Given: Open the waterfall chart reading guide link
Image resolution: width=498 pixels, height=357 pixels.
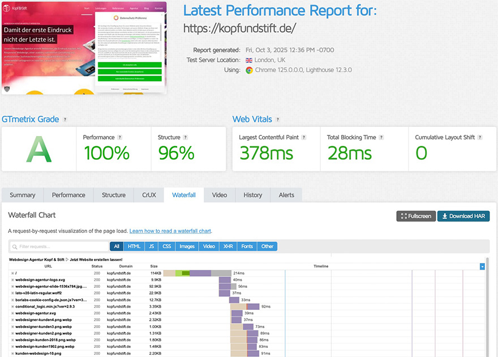Looking at the screenshot, I should [x=170, y=231].
